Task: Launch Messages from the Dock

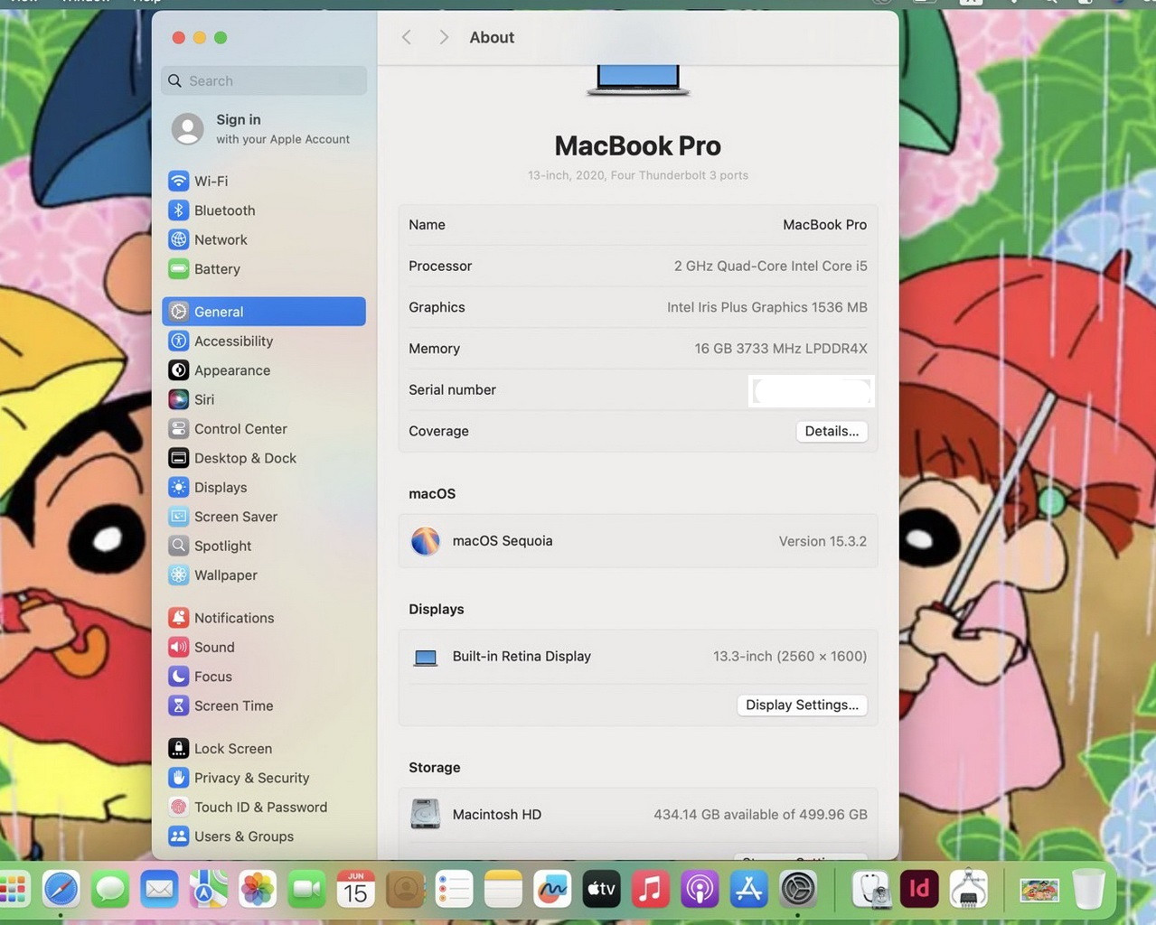Action: pos(110,890)
